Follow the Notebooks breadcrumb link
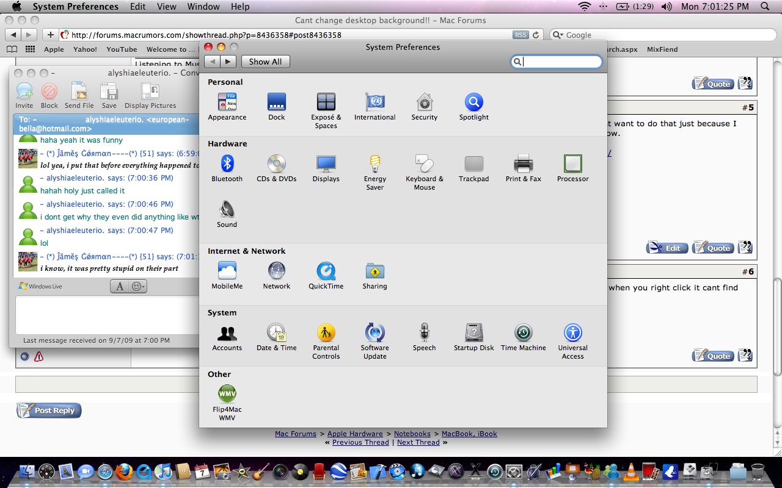 (x=412, y=434)
